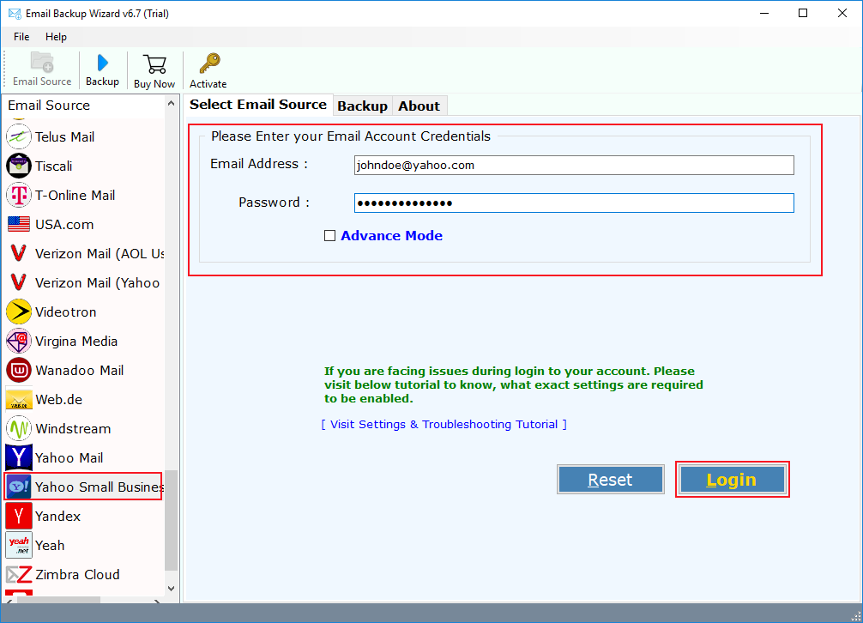Select the Telus Mail icon
Screen dimensions: 863x623
pyautogui.click(x=19, y=136)
